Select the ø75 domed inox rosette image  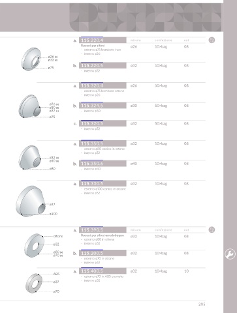(31, 59)
